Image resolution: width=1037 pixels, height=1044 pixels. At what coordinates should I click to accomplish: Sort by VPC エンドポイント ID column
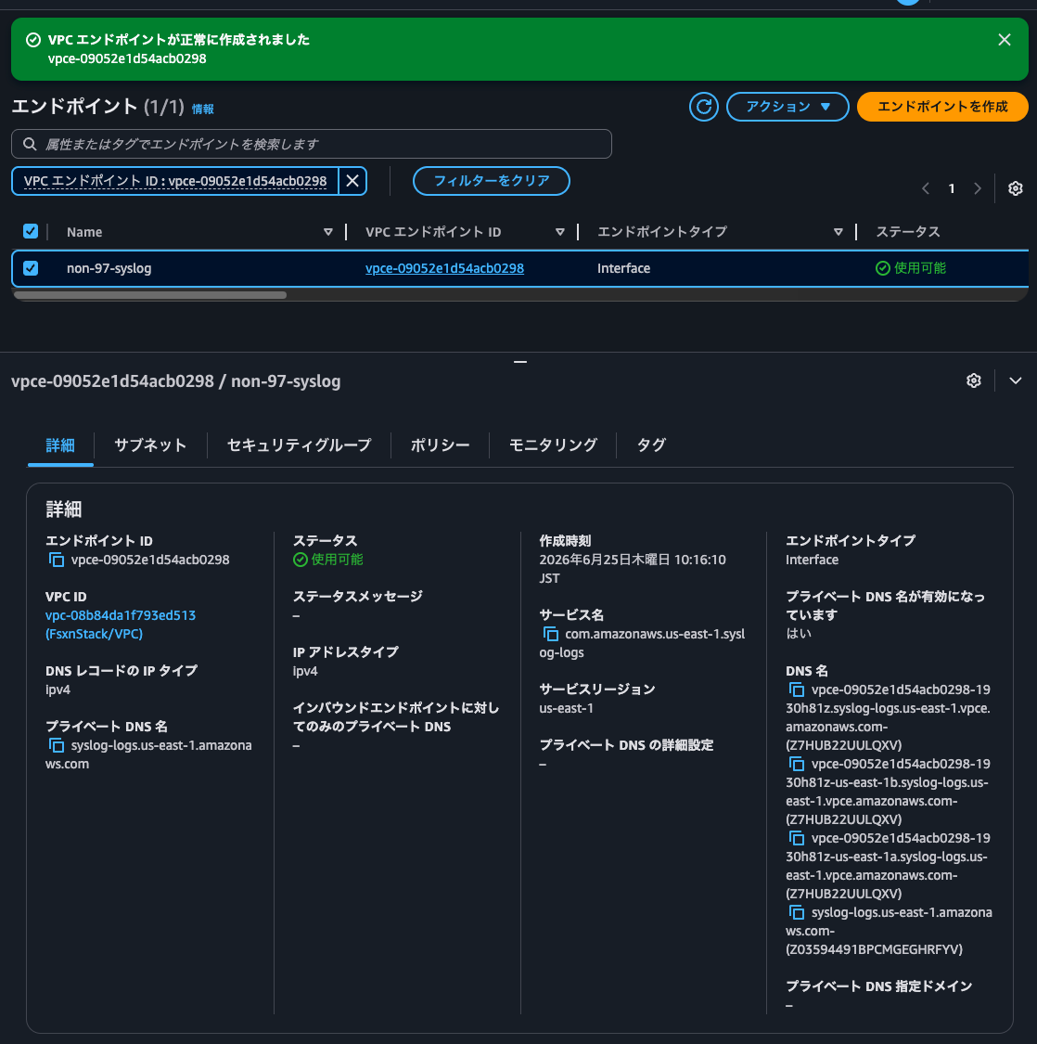[x=559, y=232]
